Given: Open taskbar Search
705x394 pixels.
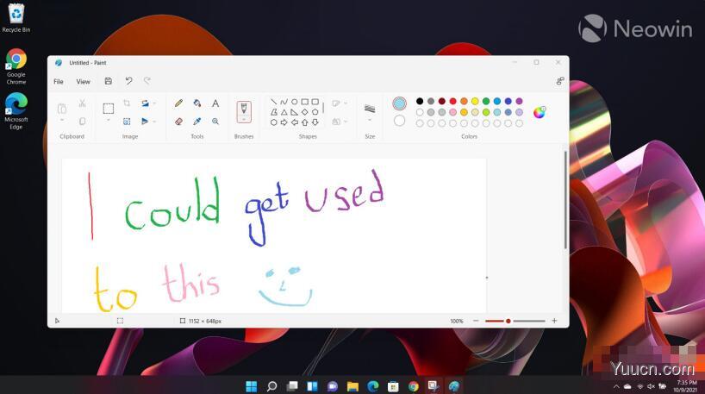Looking at the screenshot, I should pyautogui.click(x=271, y=386).
